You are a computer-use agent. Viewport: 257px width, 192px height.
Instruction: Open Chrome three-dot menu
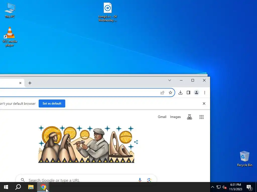pyautogui.click(x=205, y=92)
